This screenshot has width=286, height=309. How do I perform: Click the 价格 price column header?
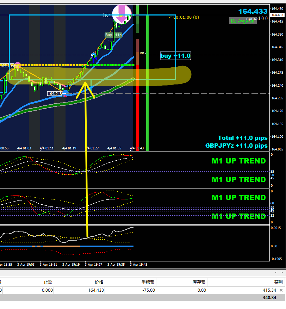[99, 282]
